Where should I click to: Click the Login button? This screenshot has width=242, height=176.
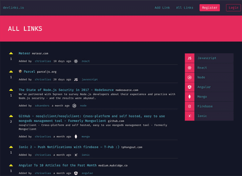[x=233, y=8]
